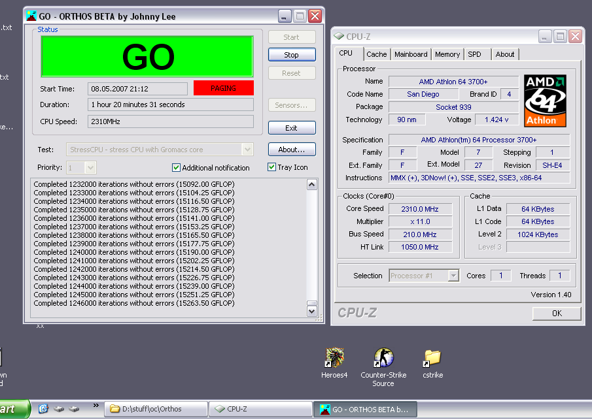Toggle the Additional notification checkbox
The image size is (592, 420).
176,168
